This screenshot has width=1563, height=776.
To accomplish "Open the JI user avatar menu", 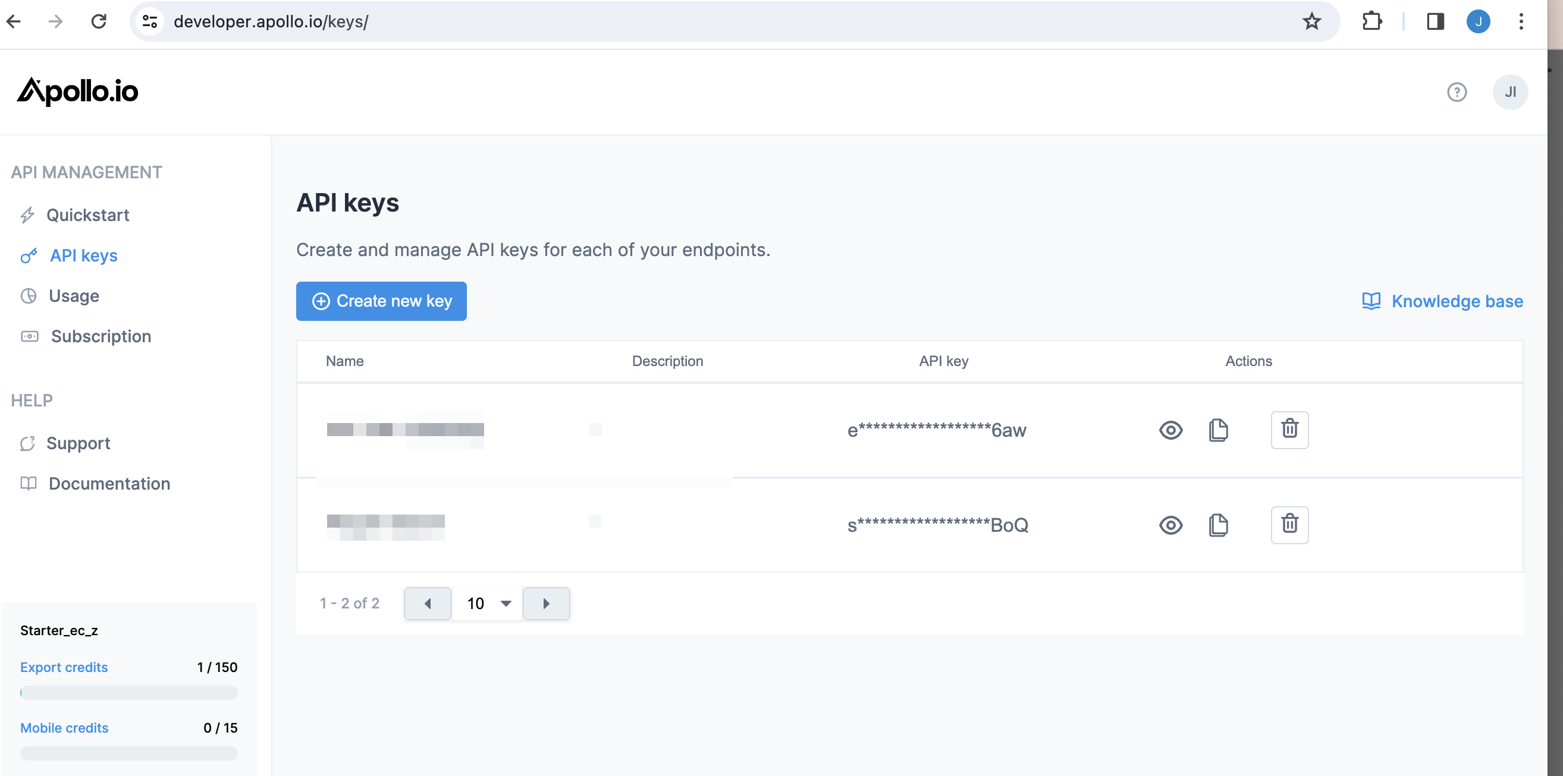I will (x=1509, y=92).
